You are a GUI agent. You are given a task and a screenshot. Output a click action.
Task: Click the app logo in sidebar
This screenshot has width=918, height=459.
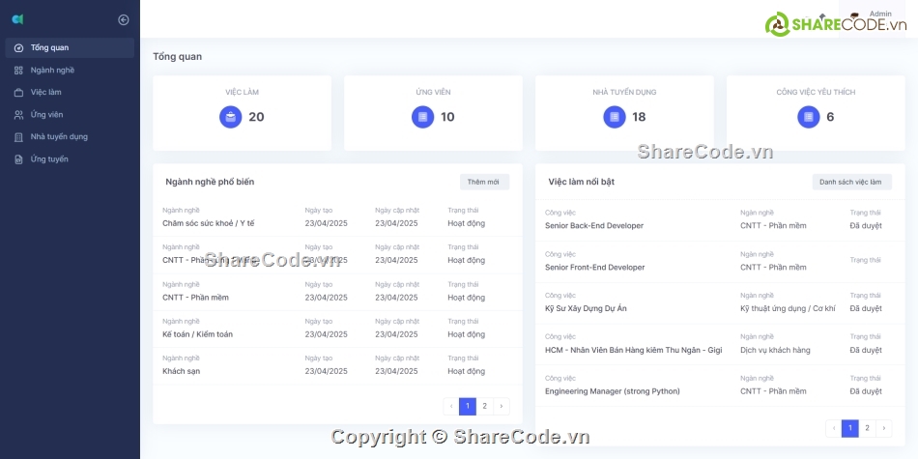tap(17, 20)
